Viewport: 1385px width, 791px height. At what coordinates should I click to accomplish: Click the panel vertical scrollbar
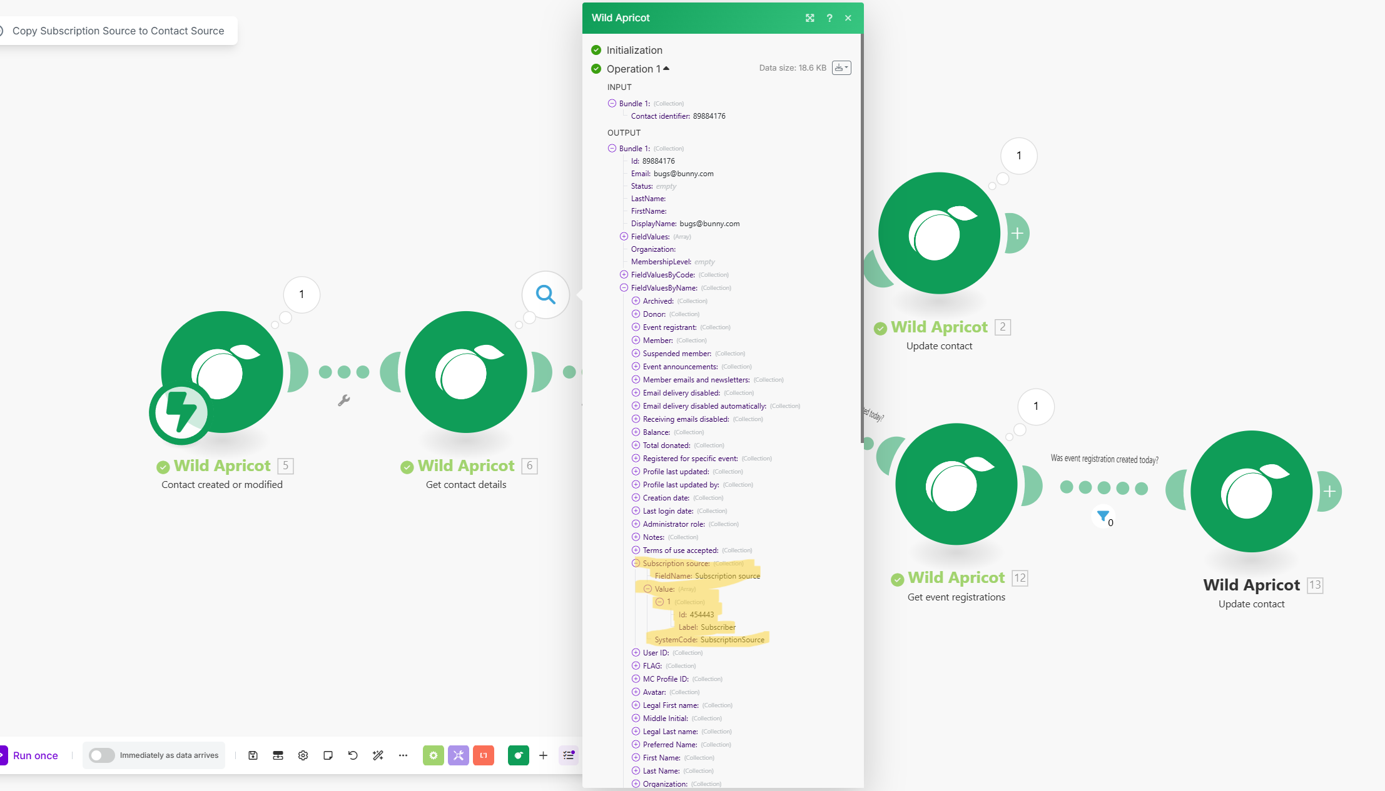[x=862, y=237]
